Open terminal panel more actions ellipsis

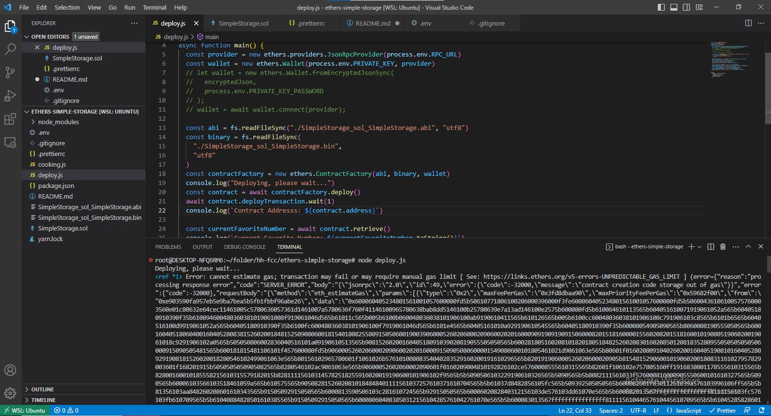click(x=736, y=246)
